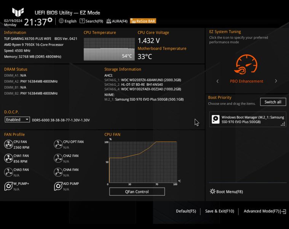The image size is (289, 229).
Task: Click the CHA4 FAN icon
Action: coord(58,172)
